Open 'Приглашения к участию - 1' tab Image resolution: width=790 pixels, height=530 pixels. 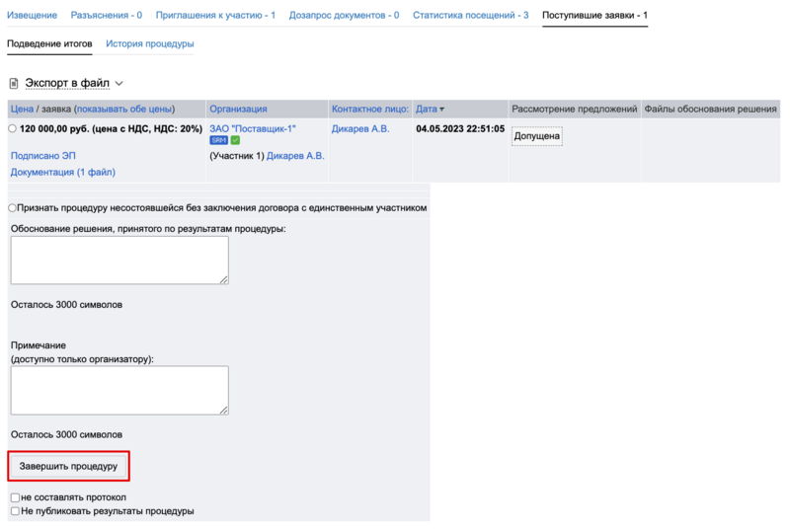[x=216, y=16]
